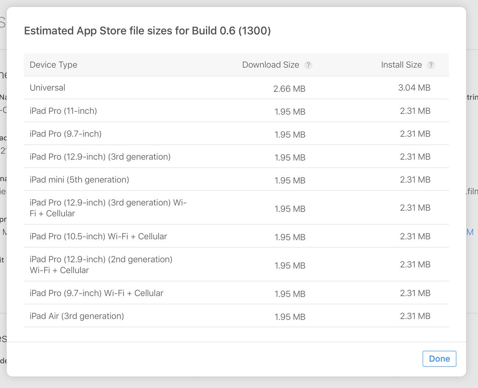Select iPad mini (5th generation) label
Image resolution: width=478 pixels, height=388 pixels.
click(79, 180)
